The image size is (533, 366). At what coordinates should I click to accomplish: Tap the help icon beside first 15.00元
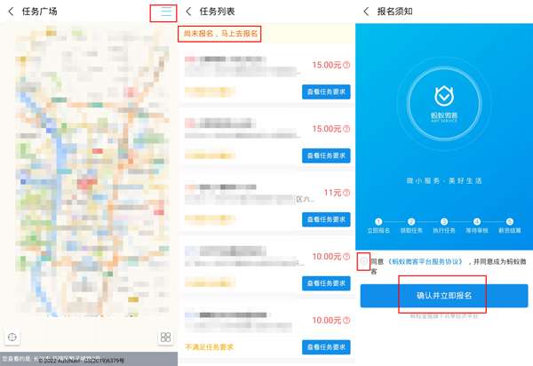(x=346, y=65)
